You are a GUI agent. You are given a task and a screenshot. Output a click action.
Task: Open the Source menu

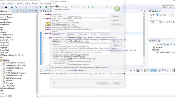pos(4,3)
